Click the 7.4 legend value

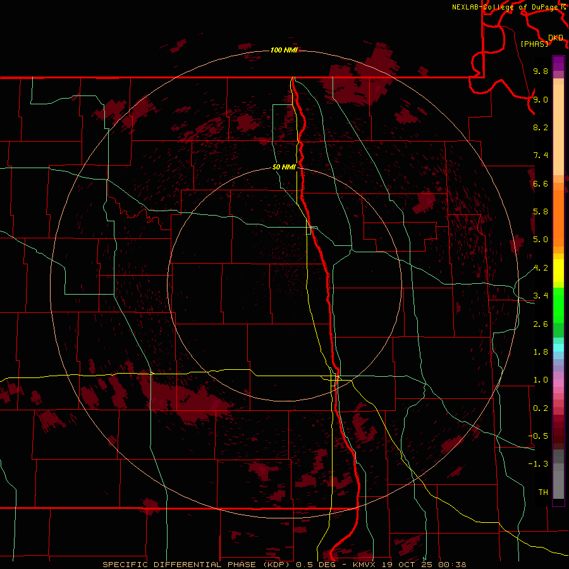coord(541,156)
